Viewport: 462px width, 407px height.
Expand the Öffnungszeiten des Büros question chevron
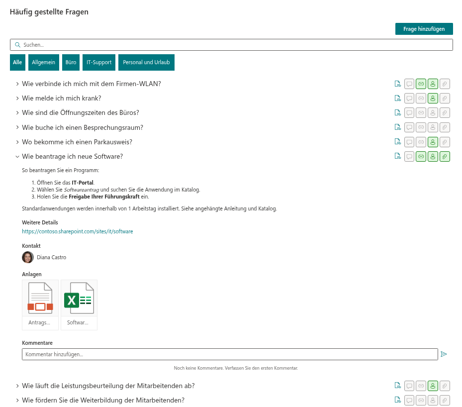17,113
